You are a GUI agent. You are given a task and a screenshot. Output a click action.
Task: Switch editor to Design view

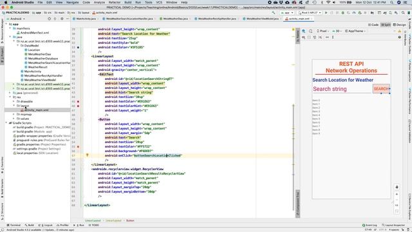click(399, 24)
